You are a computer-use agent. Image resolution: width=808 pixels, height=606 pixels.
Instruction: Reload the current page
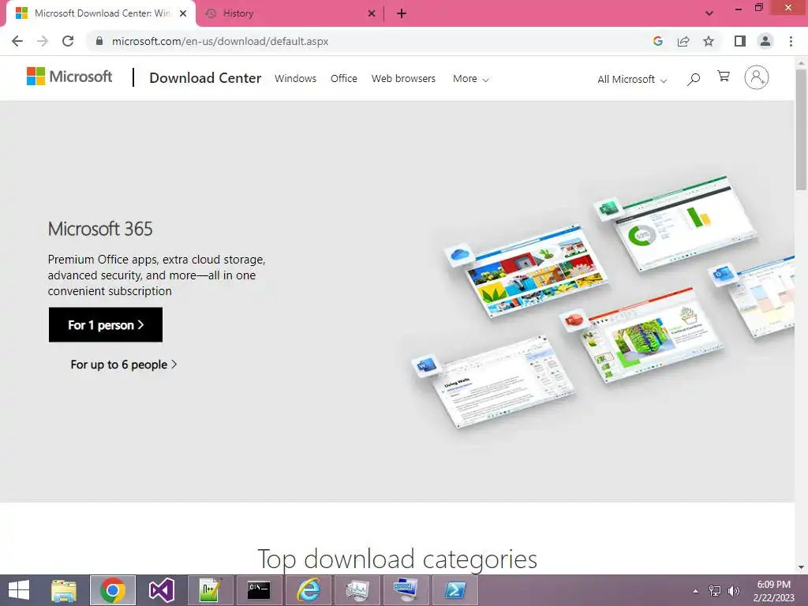pyautogui.click(x=68, y=41)
